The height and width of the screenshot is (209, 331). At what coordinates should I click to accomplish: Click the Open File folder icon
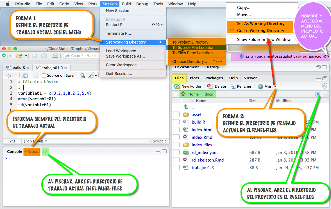(x=19, y=56)
